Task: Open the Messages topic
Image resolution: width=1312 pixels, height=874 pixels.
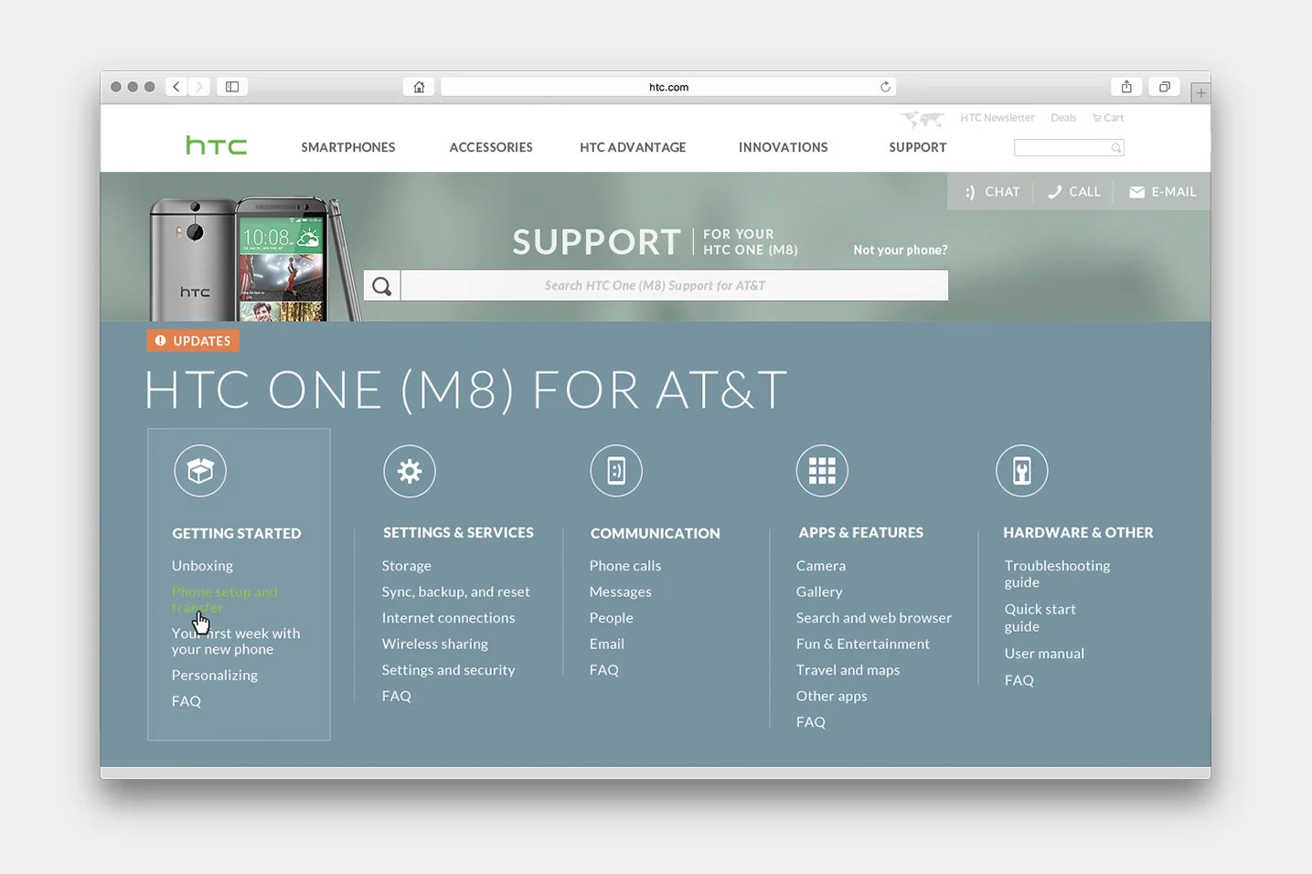Action: click(620, 592)
